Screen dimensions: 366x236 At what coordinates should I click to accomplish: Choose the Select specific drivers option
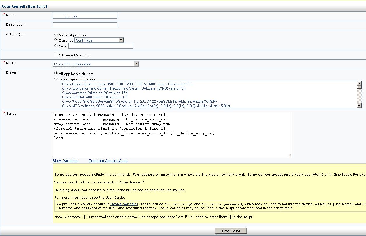pyautogui.click(x=56, y=79)
